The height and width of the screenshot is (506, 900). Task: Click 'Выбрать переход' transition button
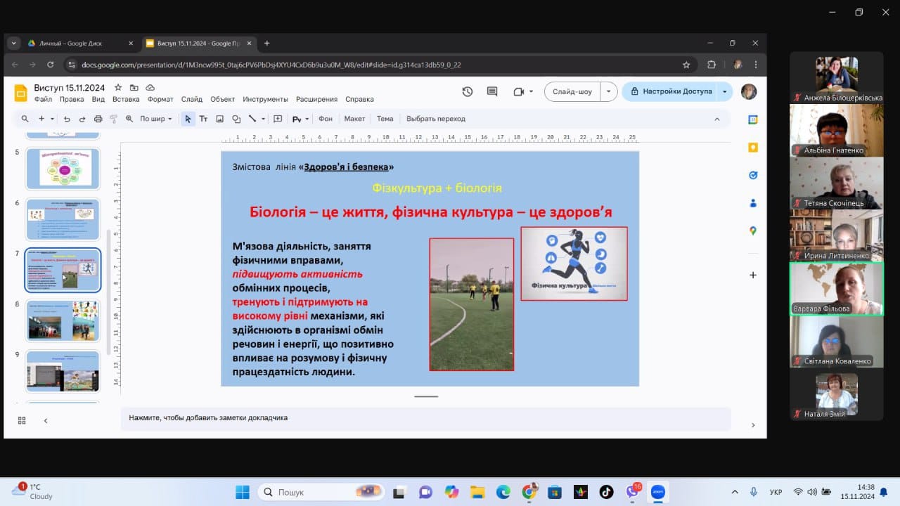(x=436, y=119)
